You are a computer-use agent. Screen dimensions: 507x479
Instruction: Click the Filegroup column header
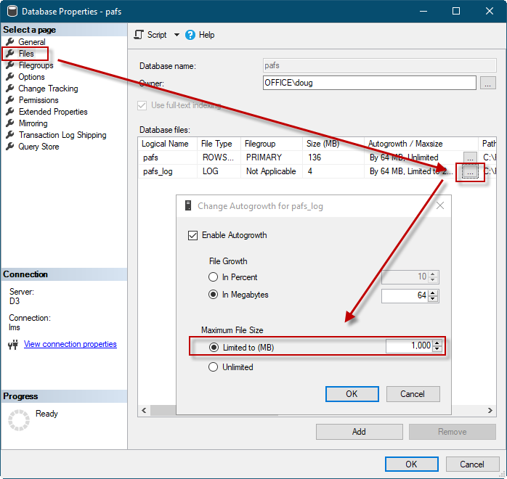click(272, 144)
